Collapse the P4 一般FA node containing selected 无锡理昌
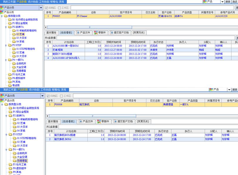Image resolution: width=238 pixels, height=175 pixels. (6, 149)
